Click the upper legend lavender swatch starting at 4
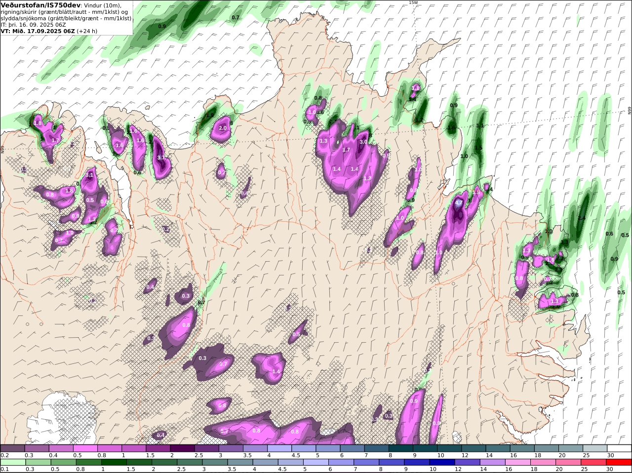This screenshot has width=632, height=473. pyautogui.click(x=279, y=448)
